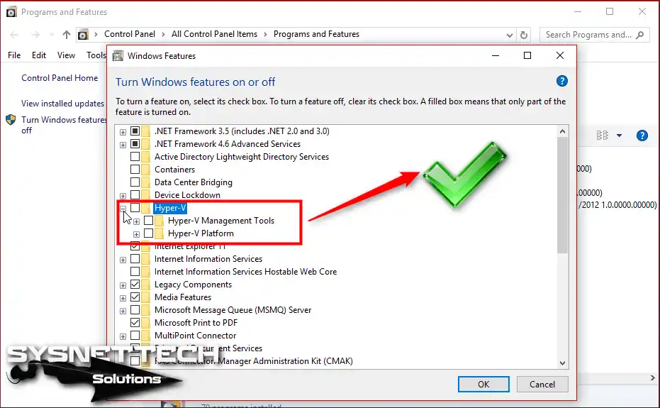The height and width of the screenshot is (408, 660).
Task: Click the Windows Features help icon
Action: tap(562, 81)
